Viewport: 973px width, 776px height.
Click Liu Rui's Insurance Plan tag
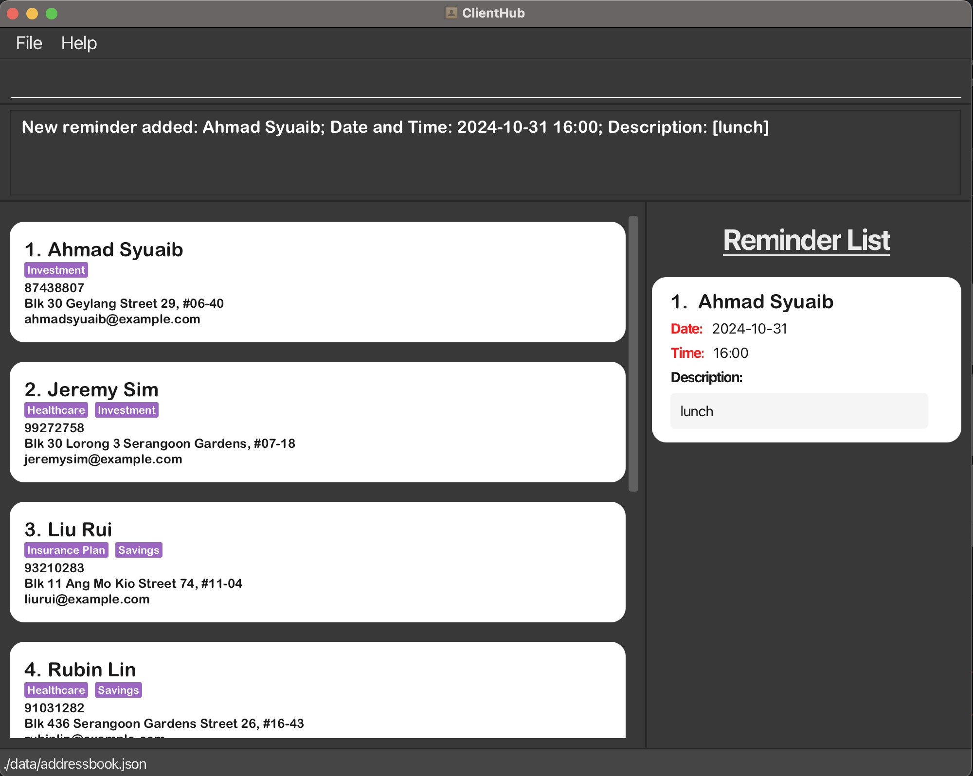66,550
